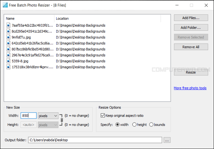214x149 pixels.
Task: Click the Height field showing <auto>
Action: 28,125
